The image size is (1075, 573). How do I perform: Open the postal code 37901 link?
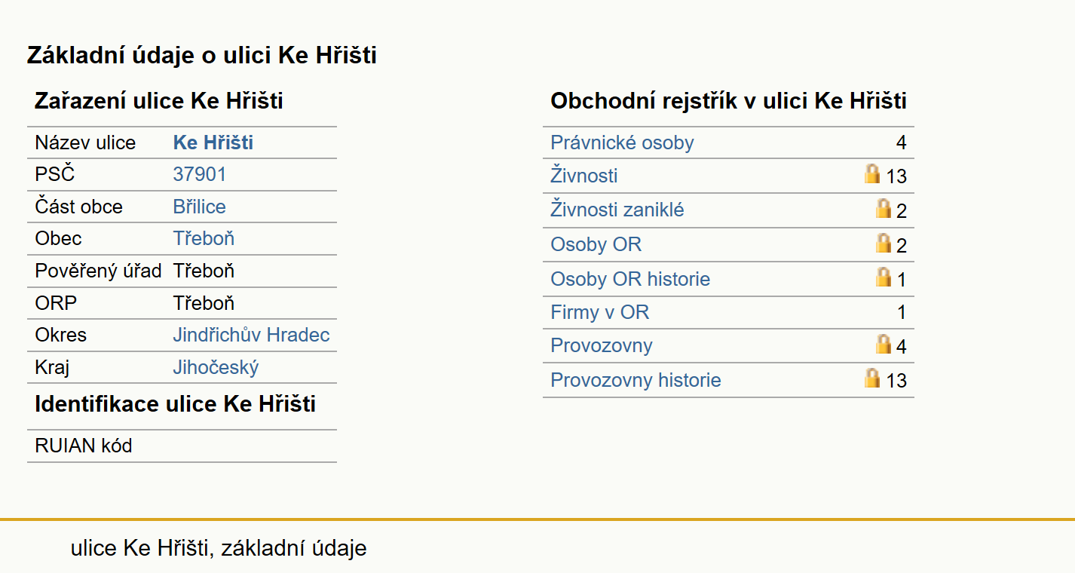point(200,175)
